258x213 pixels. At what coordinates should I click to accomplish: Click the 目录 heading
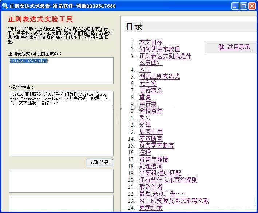[x=134, y=27]
